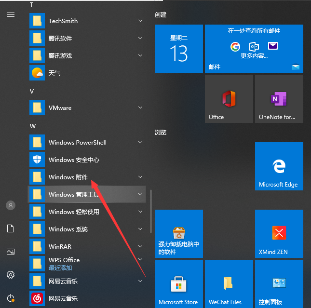This screenshot has width=311, height=308.
Task: Open the hamburger menu at top left
Action: (10, 14)
